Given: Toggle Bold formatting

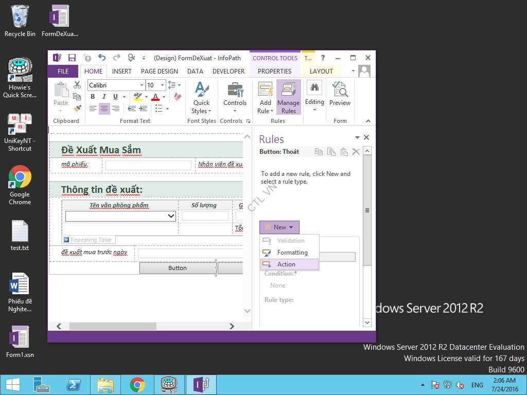Looking at the screenshot, I should click(93, 97).
